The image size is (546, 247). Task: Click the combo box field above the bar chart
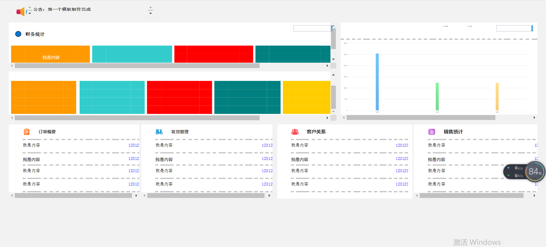[x=514, y=28]
